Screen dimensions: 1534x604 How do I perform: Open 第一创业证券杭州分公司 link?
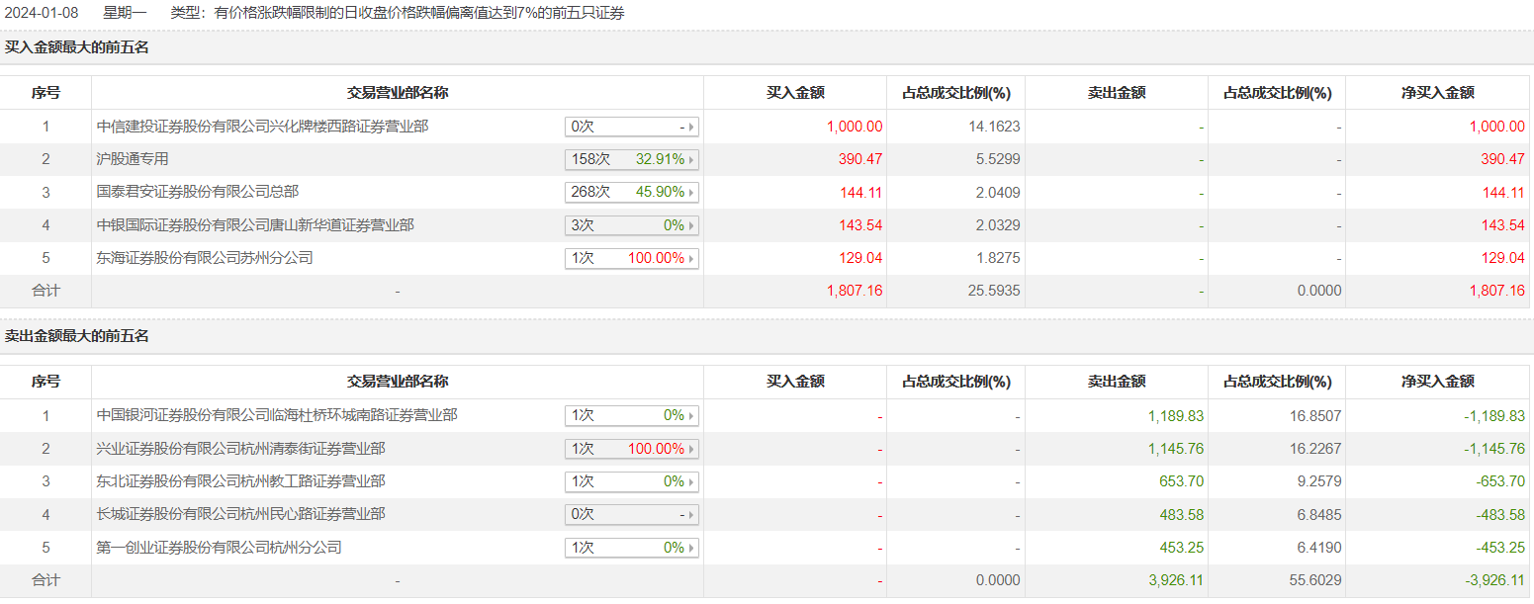pyautogui.click(x=220, y=547)
